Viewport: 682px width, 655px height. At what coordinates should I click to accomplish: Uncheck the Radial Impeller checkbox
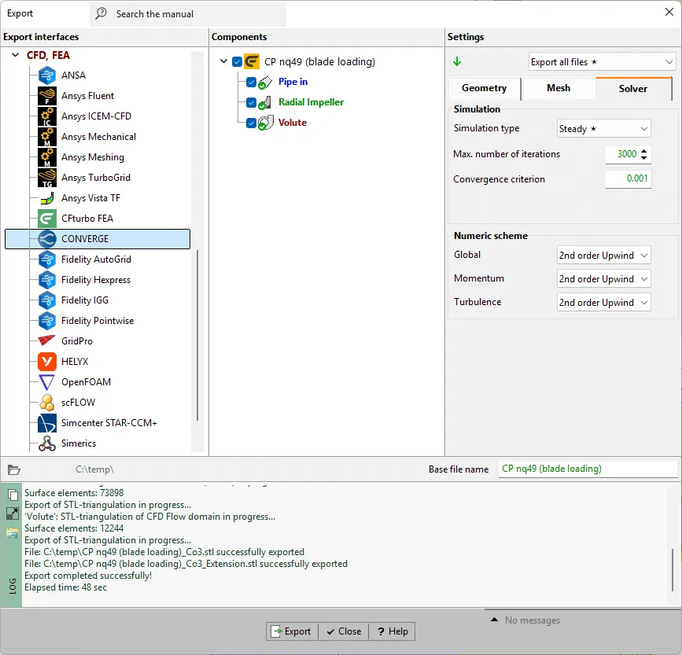click(x=251, y=102)
